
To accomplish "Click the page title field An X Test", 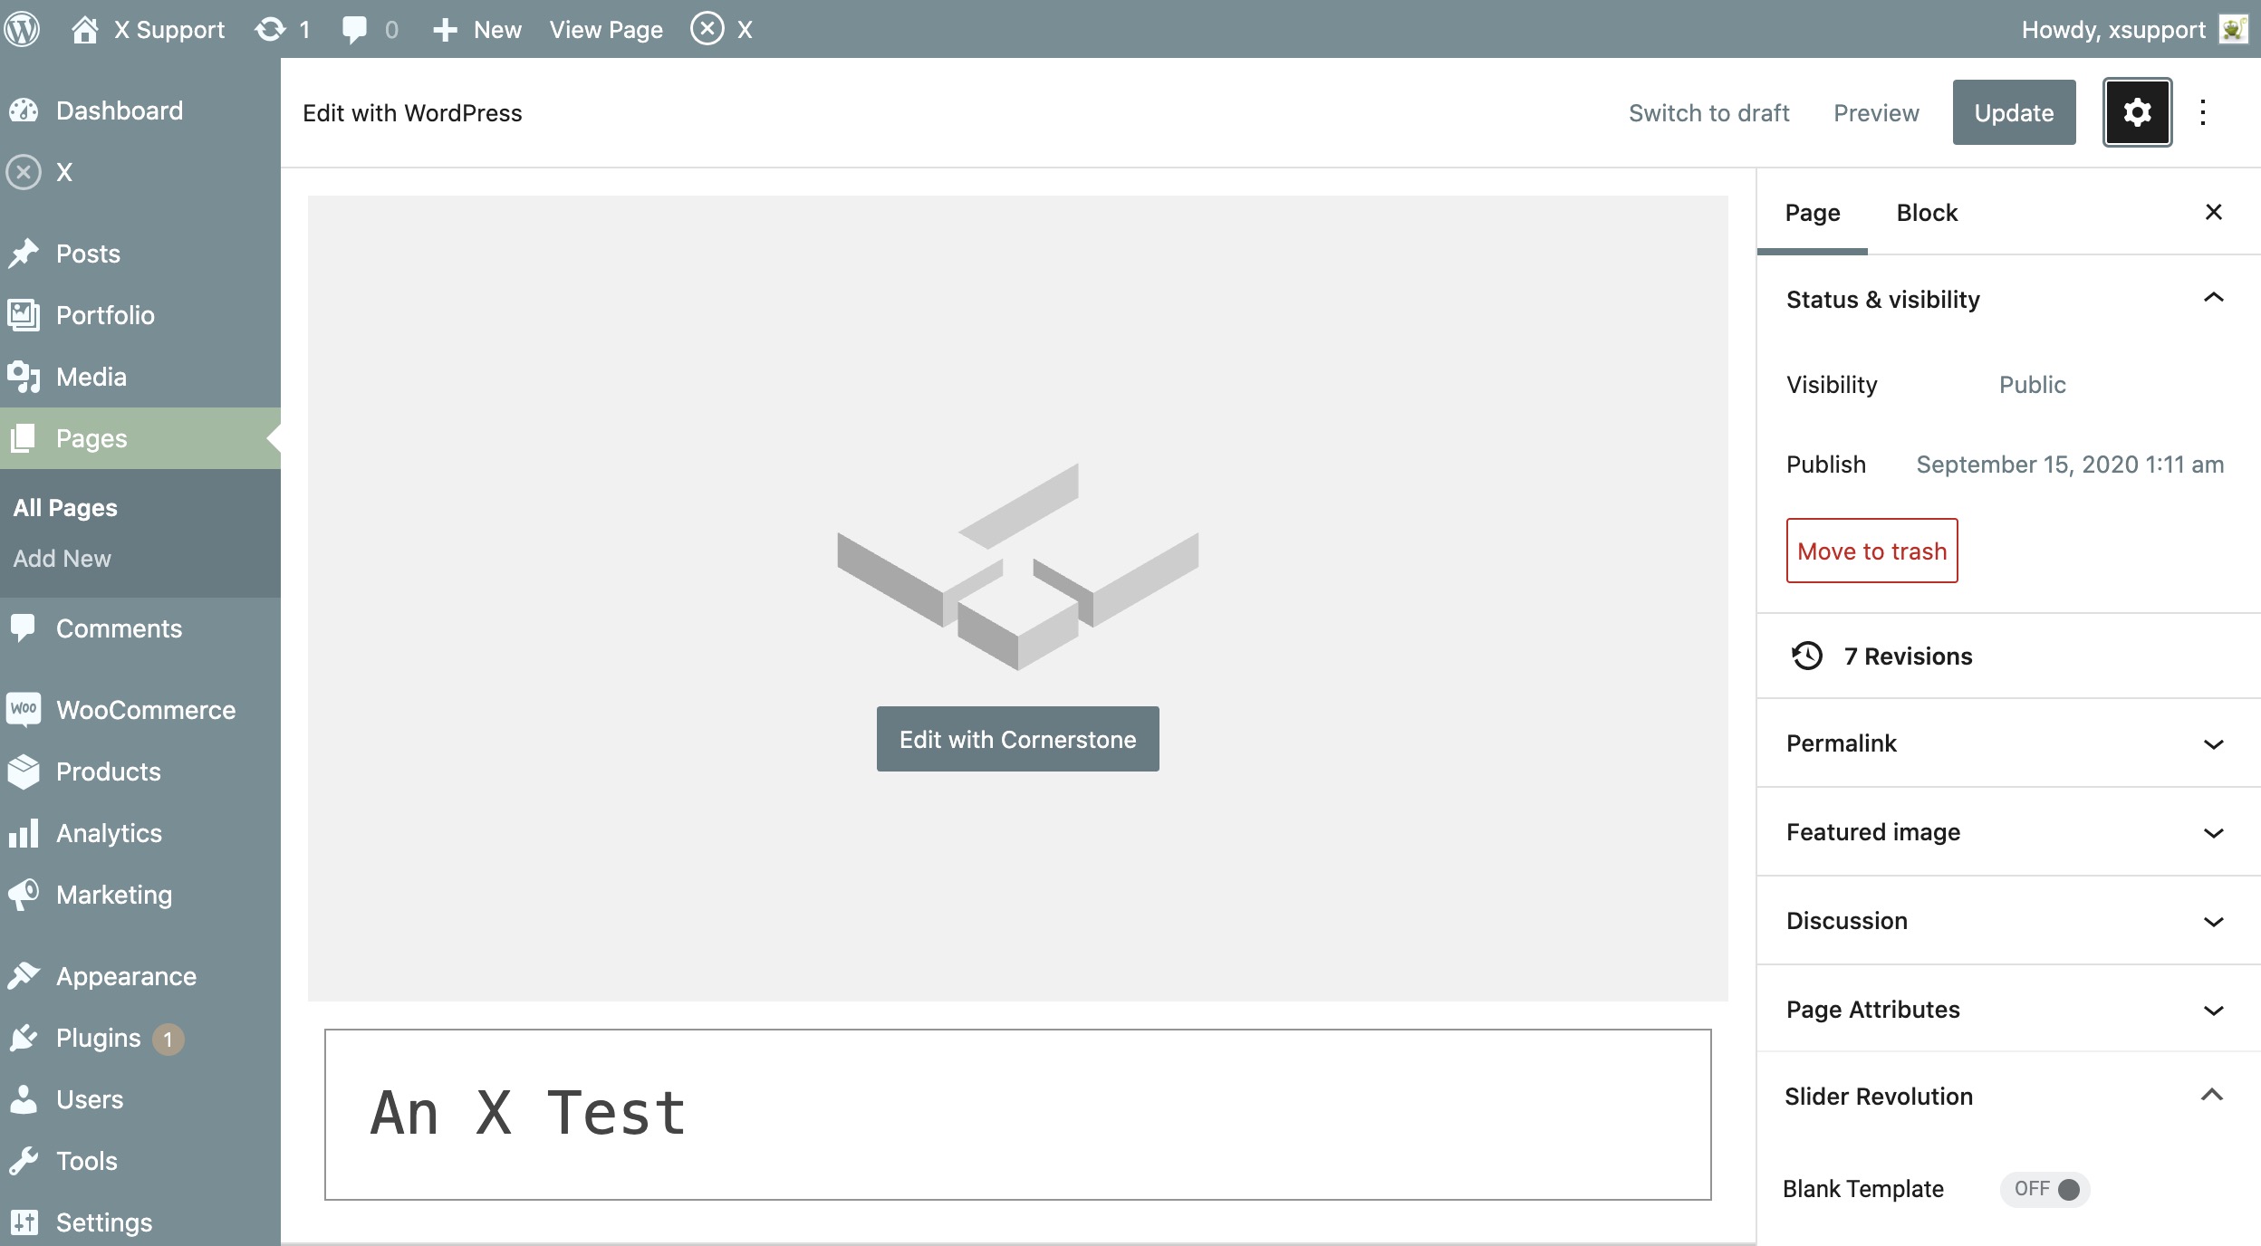I will pos(1017,1114).
